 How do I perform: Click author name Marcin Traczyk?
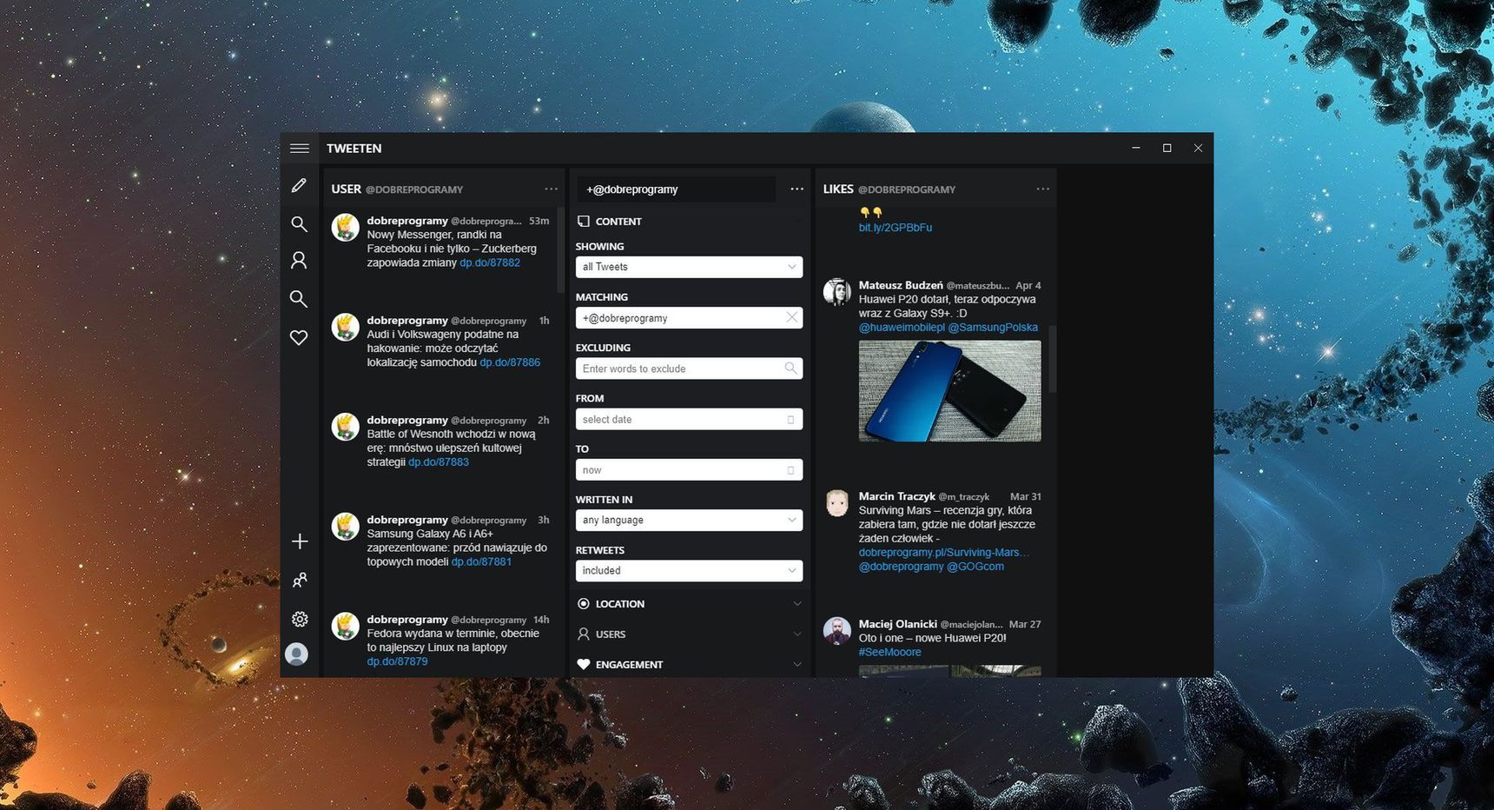coord(897,496)
